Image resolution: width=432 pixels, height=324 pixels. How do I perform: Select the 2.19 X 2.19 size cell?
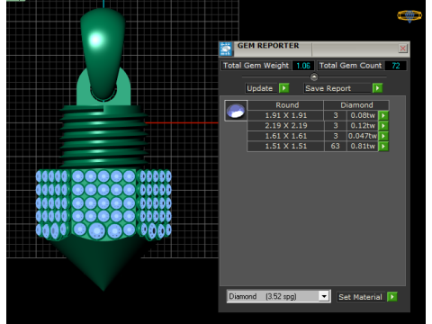286,126
